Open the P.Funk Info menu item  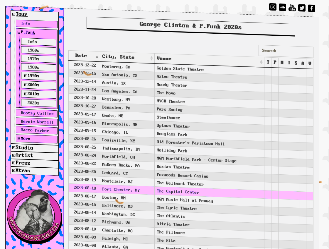click(x=39, y=42)
